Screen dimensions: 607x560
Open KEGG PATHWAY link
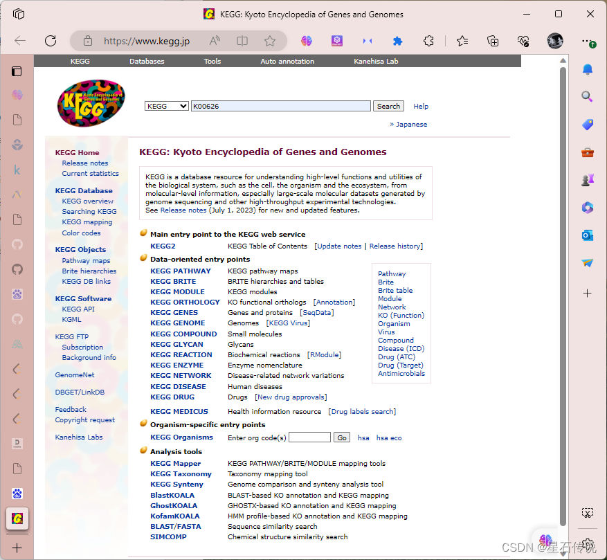181,271
